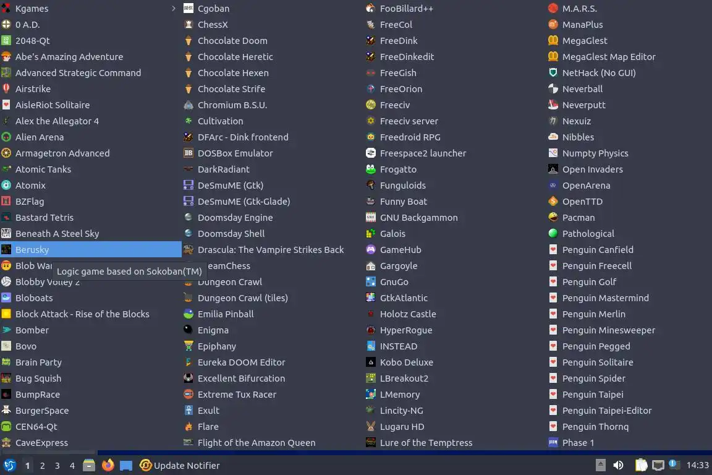This screenshot has width=712, height=475.
Task: Launch Berusky from the games menu
Action: (91, 249)
